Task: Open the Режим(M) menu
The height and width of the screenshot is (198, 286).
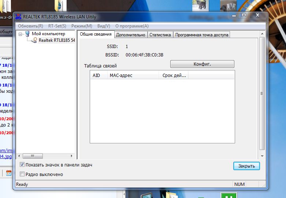Action: 82,26
